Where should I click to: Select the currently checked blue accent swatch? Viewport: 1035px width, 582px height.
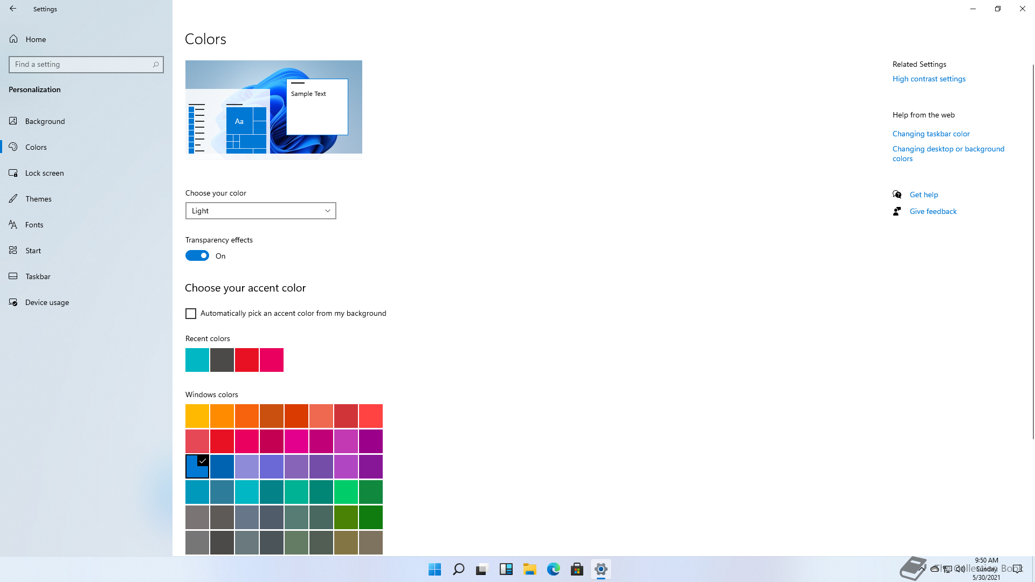coord(197,467)
